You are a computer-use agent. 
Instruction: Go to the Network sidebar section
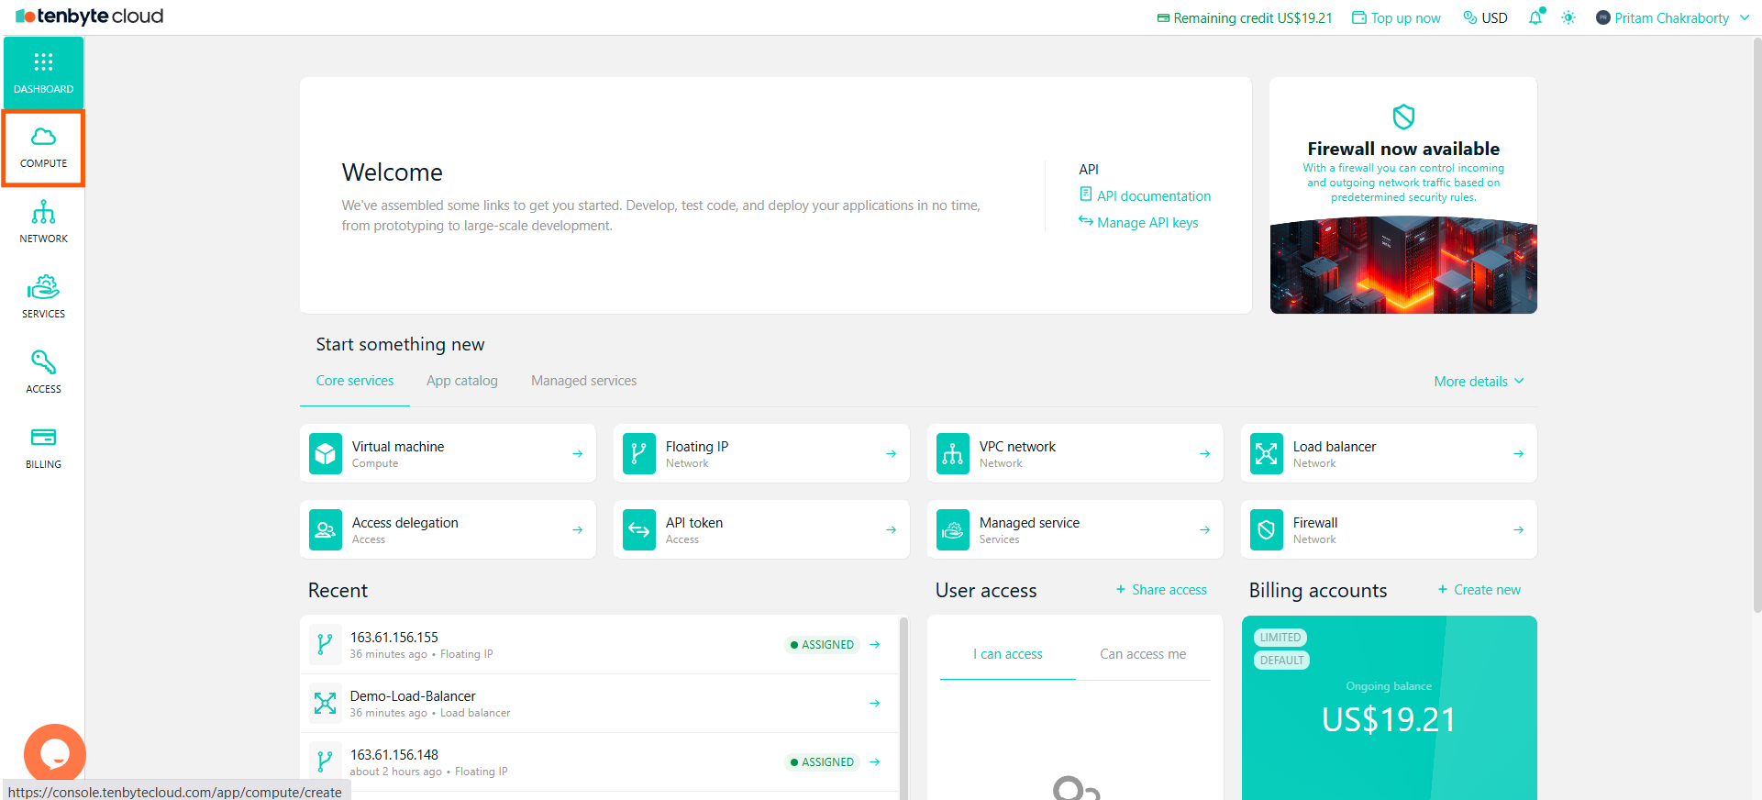click(x=43, y=223)
